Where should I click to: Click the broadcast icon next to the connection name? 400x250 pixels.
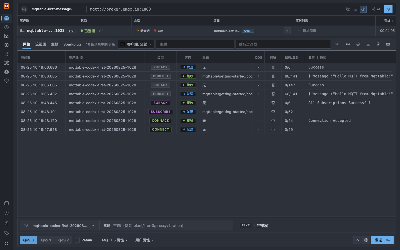click(24, 9)
